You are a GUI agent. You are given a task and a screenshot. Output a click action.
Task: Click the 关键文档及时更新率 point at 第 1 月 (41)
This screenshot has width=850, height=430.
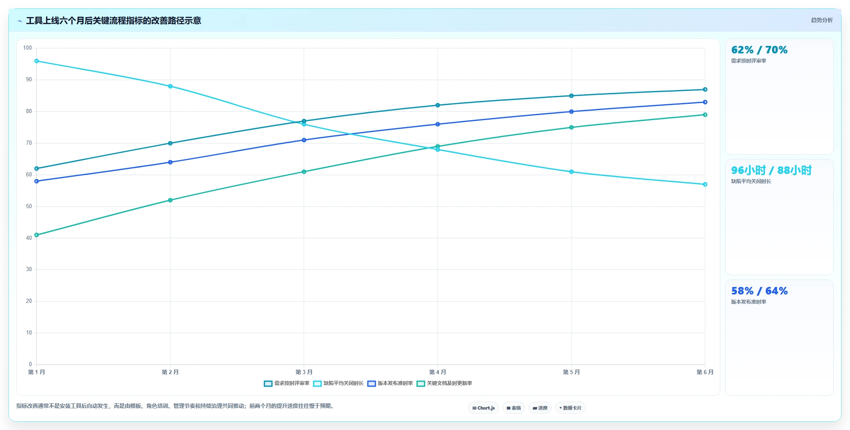point(37,235)
